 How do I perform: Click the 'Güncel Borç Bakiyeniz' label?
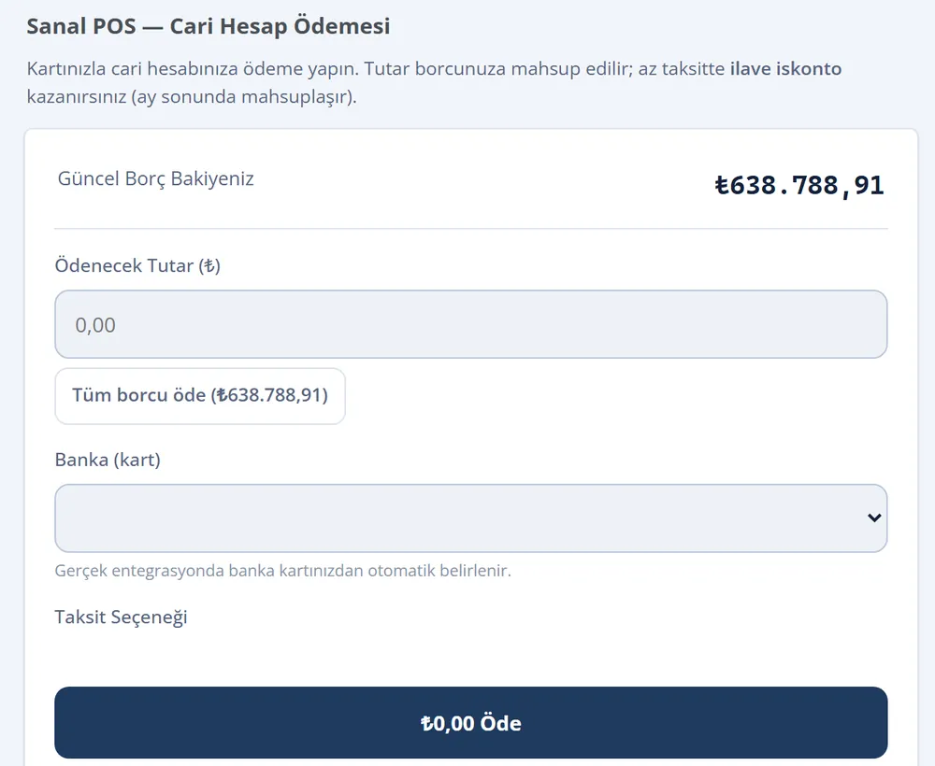pos(155,178)
